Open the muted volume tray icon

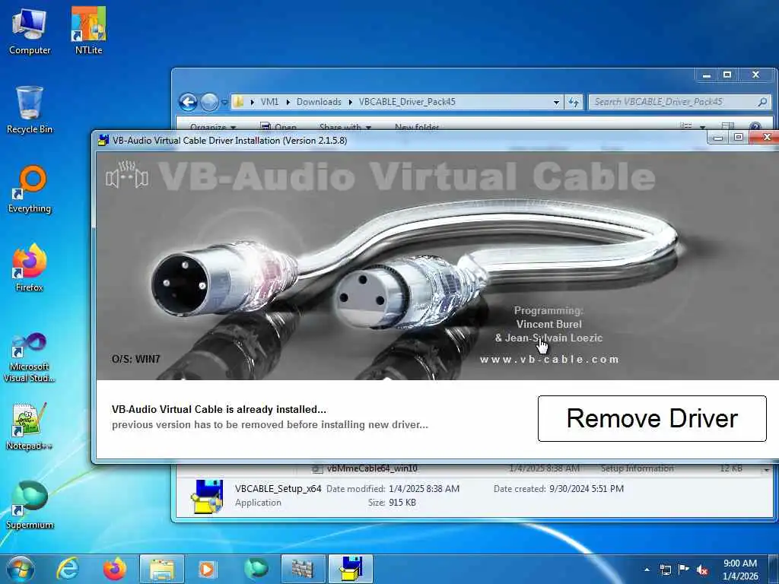[702, 570]
